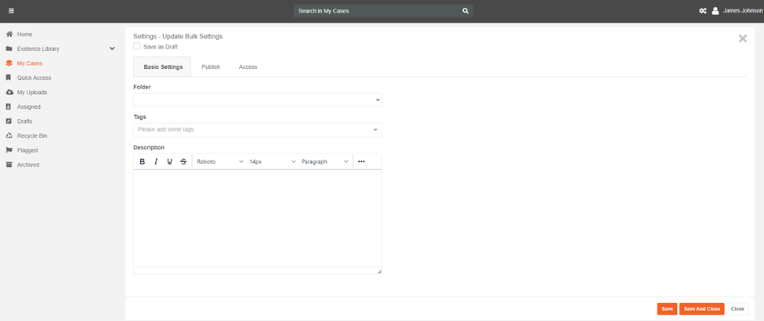Open Recycle Bin in the sidebar

(32, 135)
